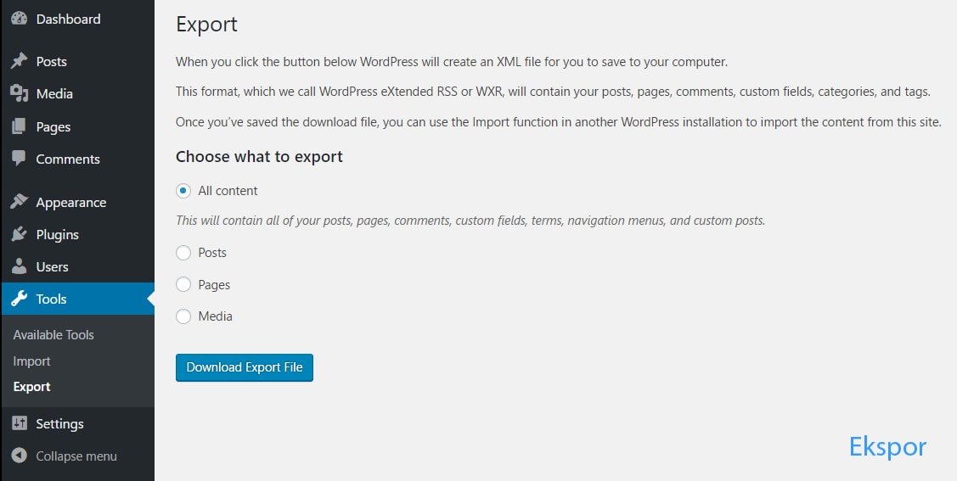Screen dimensions: 957x481
Task: Open the Plugins sidebar menu
Action: click(x=77, y=234)
